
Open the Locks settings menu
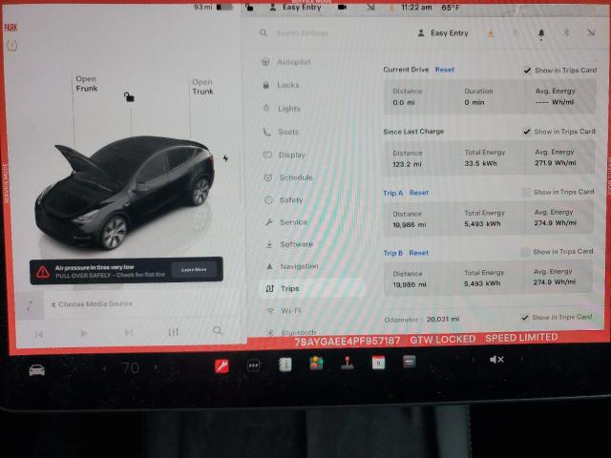pyautogui.click(x=281, y=85)
